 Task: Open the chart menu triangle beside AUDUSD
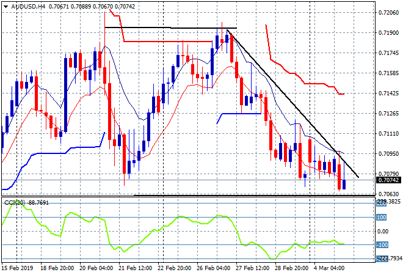[x=5, y=7]
